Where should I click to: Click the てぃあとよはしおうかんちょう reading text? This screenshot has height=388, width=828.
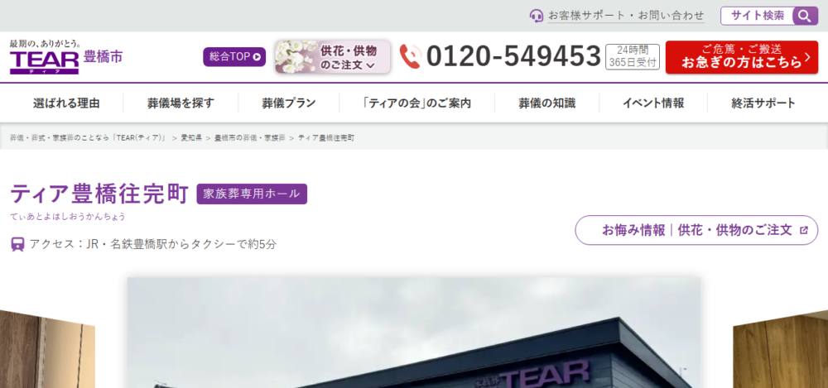tap(68, 217)
